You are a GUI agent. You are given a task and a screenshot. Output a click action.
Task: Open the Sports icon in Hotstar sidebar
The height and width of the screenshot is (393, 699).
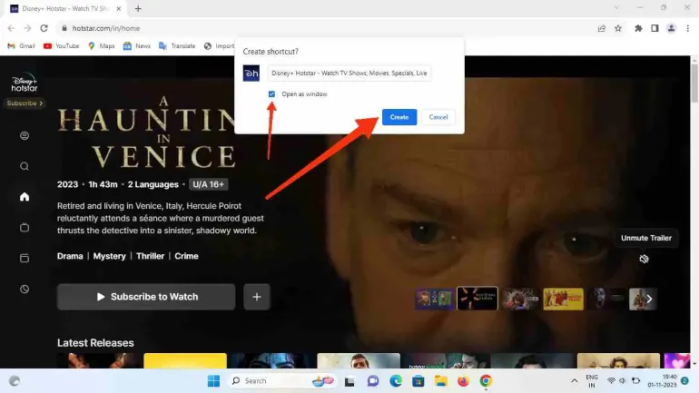25,289
